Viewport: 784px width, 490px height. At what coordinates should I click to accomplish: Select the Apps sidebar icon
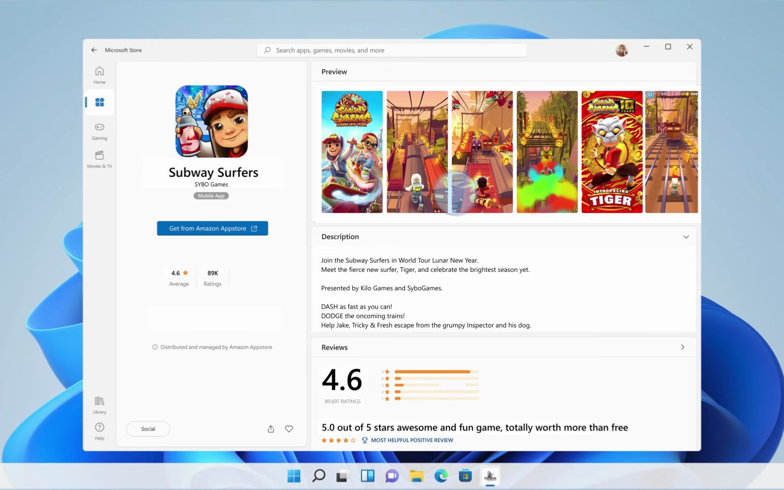[x=99, y=102]
